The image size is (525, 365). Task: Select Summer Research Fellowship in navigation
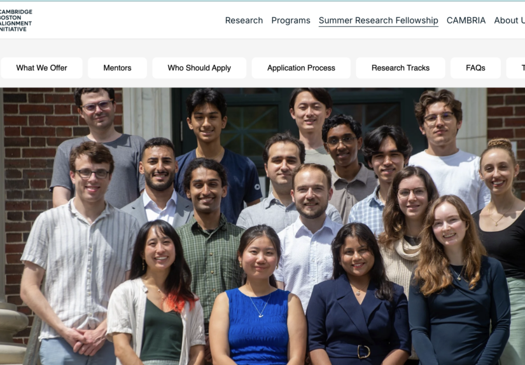pos(379,20)
